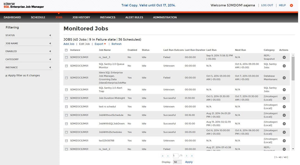Screen dimensions: 300x165
Task: Open the ALERT RULES tab
Action: tap(134, 17)
